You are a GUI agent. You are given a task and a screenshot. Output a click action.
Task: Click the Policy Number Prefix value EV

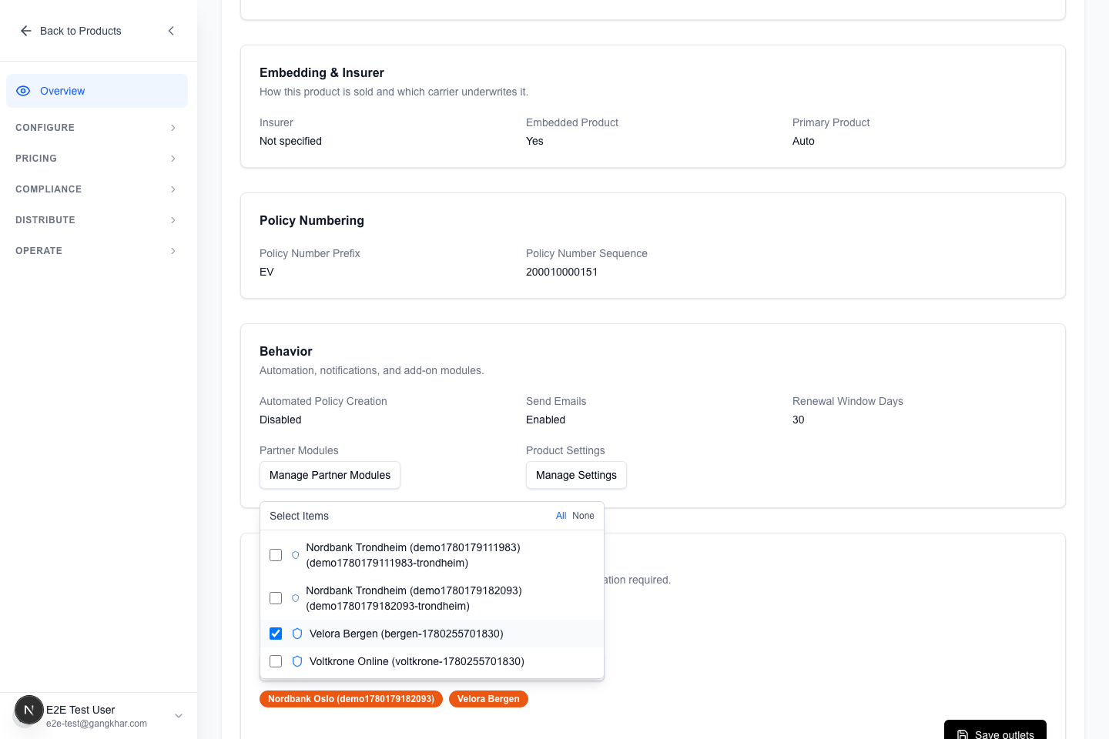[266, 272]
